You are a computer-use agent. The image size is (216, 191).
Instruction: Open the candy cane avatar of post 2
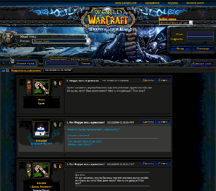tap(41, 171)
